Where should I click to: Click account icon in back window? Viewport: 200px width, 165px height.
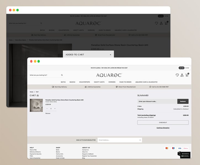point(161,23)
